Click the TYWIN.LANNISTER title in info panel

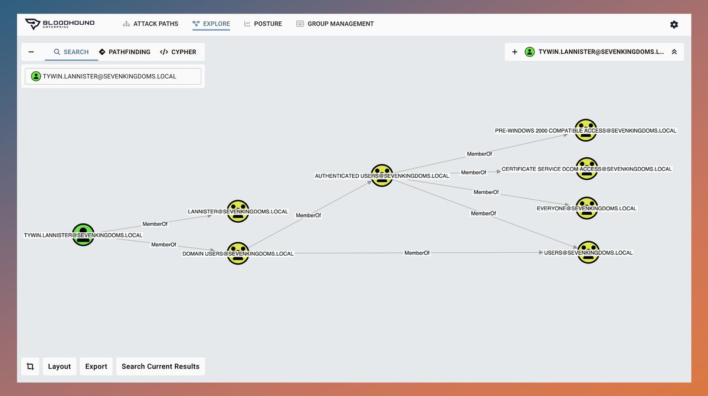[602, 52]
